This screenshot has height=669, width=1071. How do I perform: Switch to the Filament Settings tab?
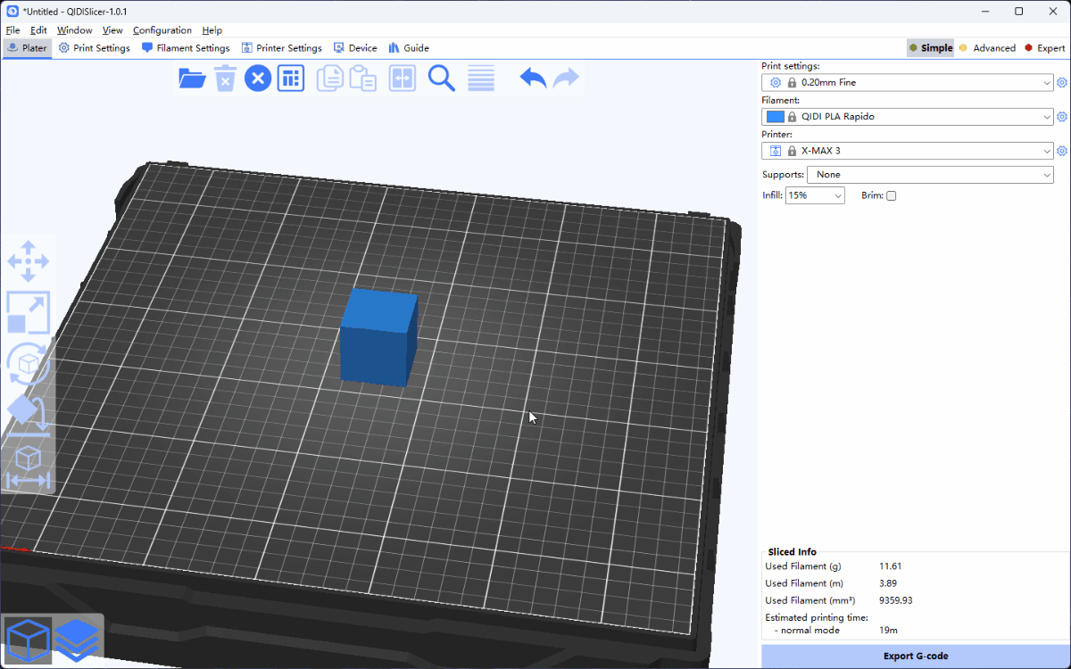point(186,48)
